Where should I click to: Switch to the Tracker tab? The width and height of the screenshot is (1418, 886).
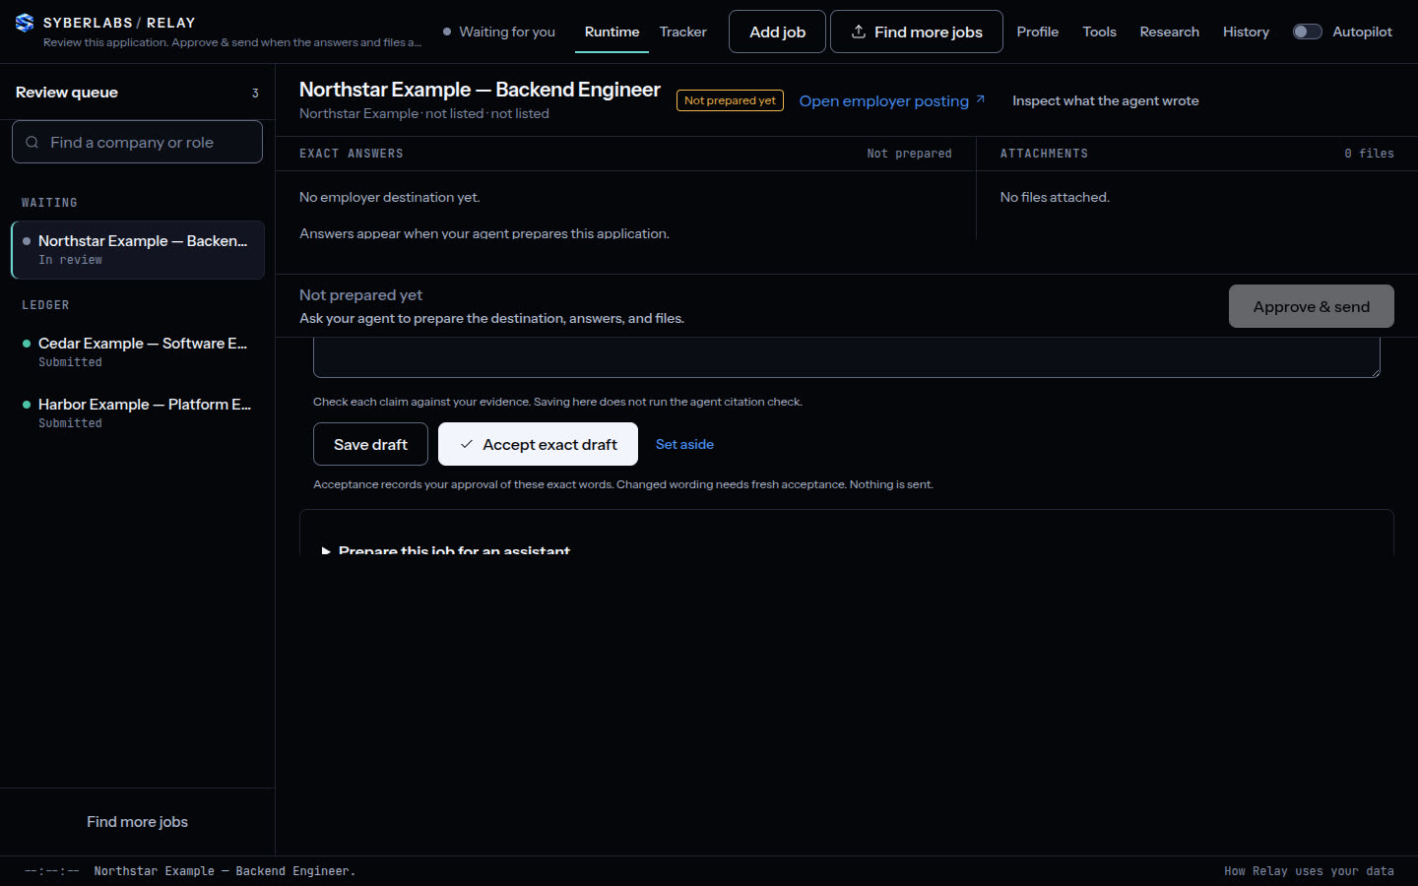(x=682, y=32)
